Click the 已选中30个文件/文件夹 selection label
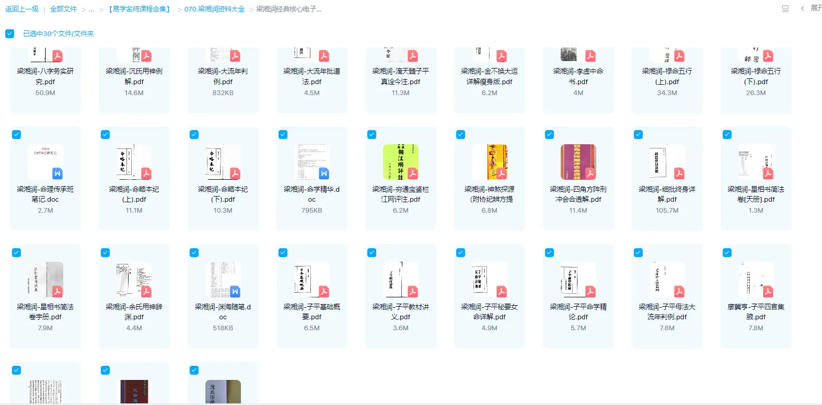The width and height of the screenshot is (822, 405). [x=59, y=33]
